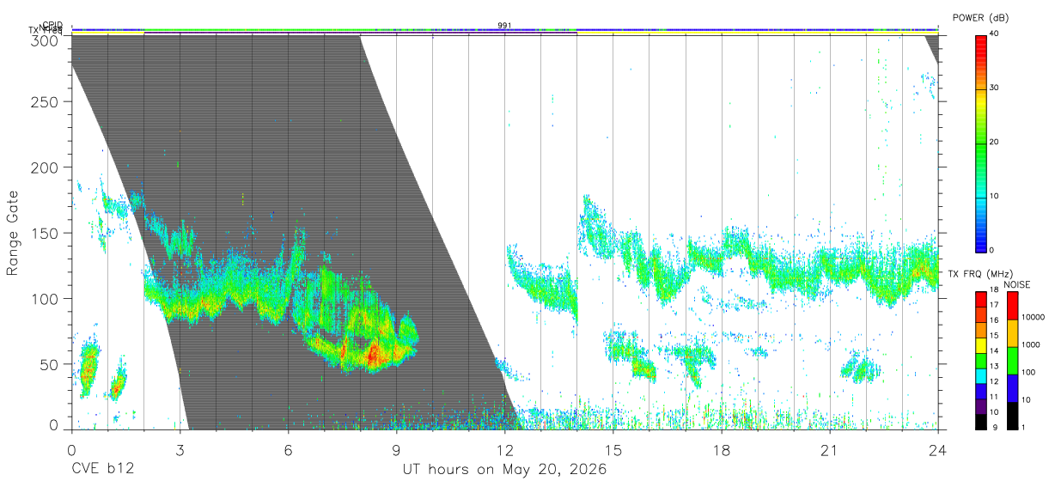1055x487 pixels.
Task: Click the red segment of the TX FRQ color bar
Action: coord(980,298)
